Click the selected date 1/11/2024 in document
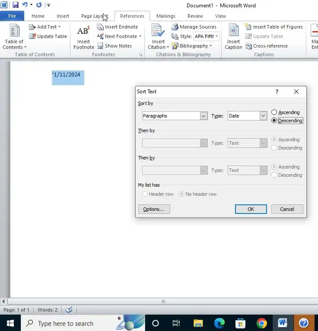The width and height of the screenshot is (318, 331). click(67, 75)
